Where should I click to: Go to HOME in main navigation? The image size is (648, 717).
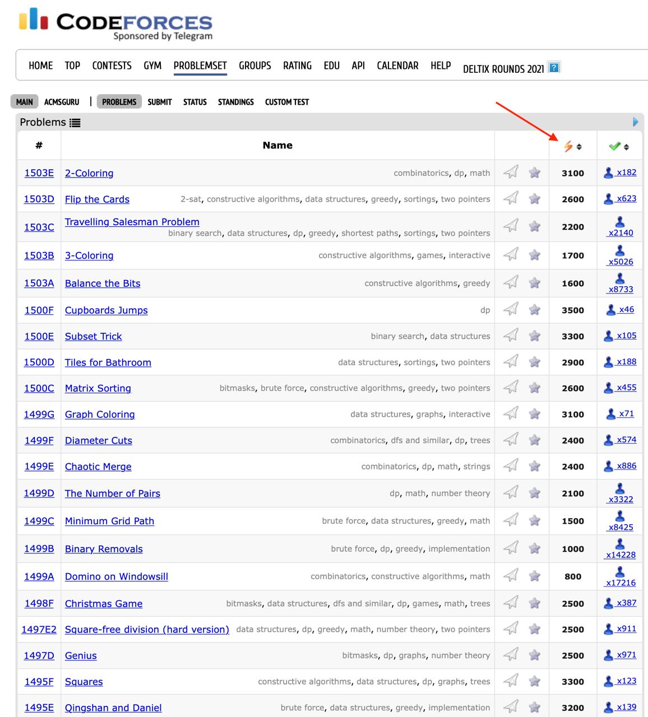[x=41, y=66]
